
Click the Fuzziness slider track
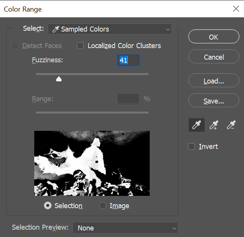click(x=92, y=74)
